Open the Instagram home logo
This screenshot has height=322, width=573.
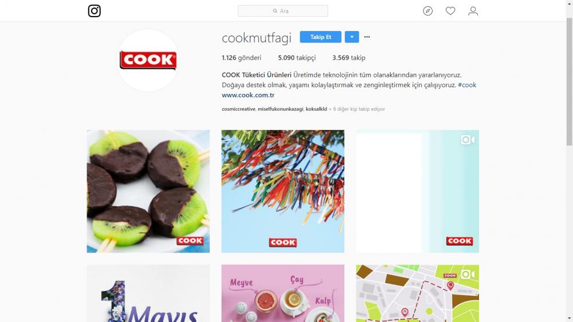95,11
